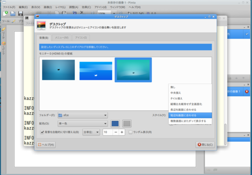Toggle the layer visibility checkbox in Pinta layers panel
The width and height of the screenshot is (252, 175).
pos(247,34)
